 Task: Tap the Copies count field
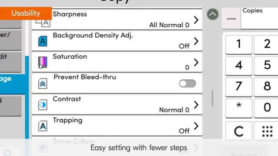259,18
